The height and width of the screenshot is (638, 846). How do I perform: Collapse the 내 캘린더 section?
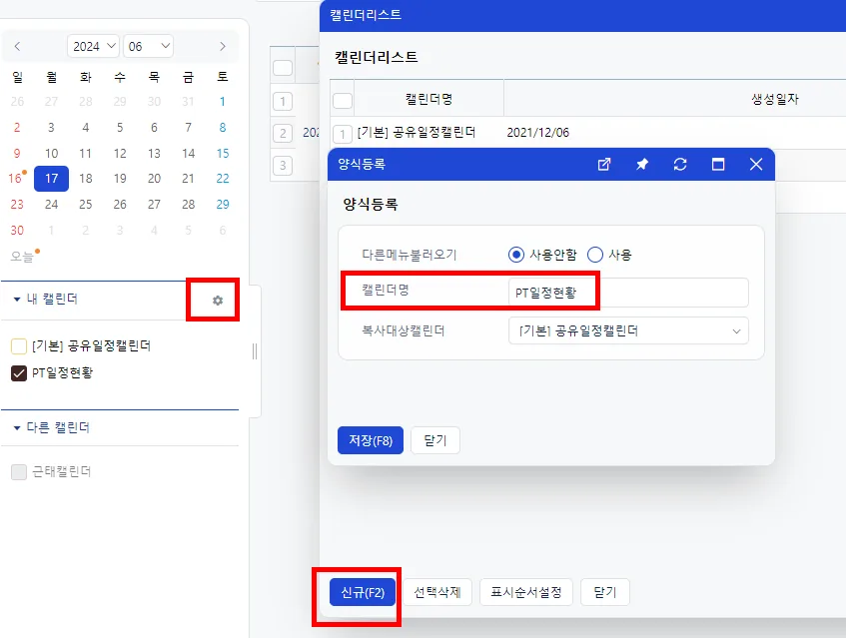(x=17, y=300)
